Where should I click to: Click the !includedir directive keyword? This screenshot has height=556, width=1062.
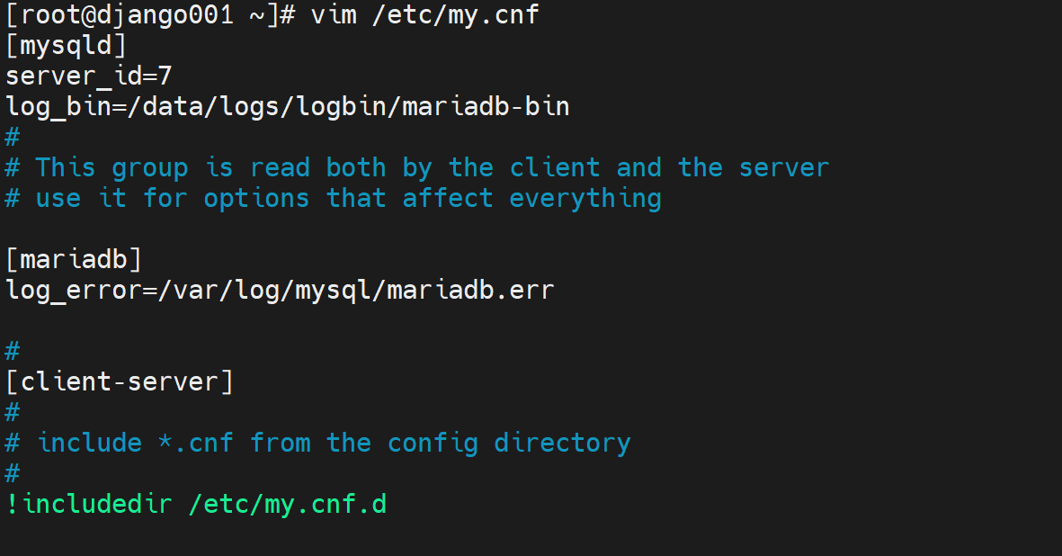89,504
